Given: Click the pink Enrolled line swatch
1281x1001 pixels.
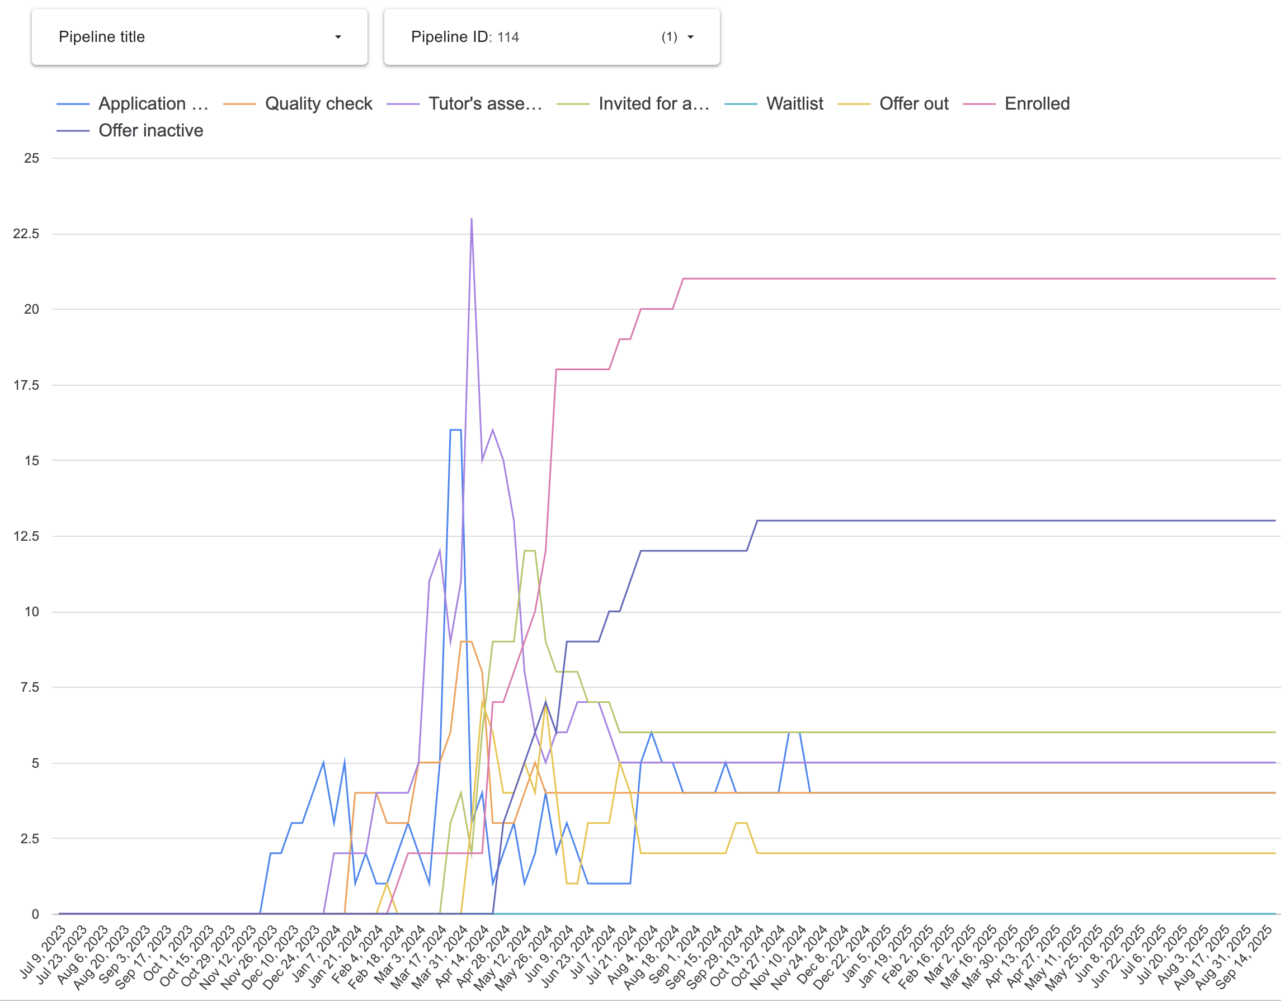Looking at the screenshot, I should click(x=979, y=105).
